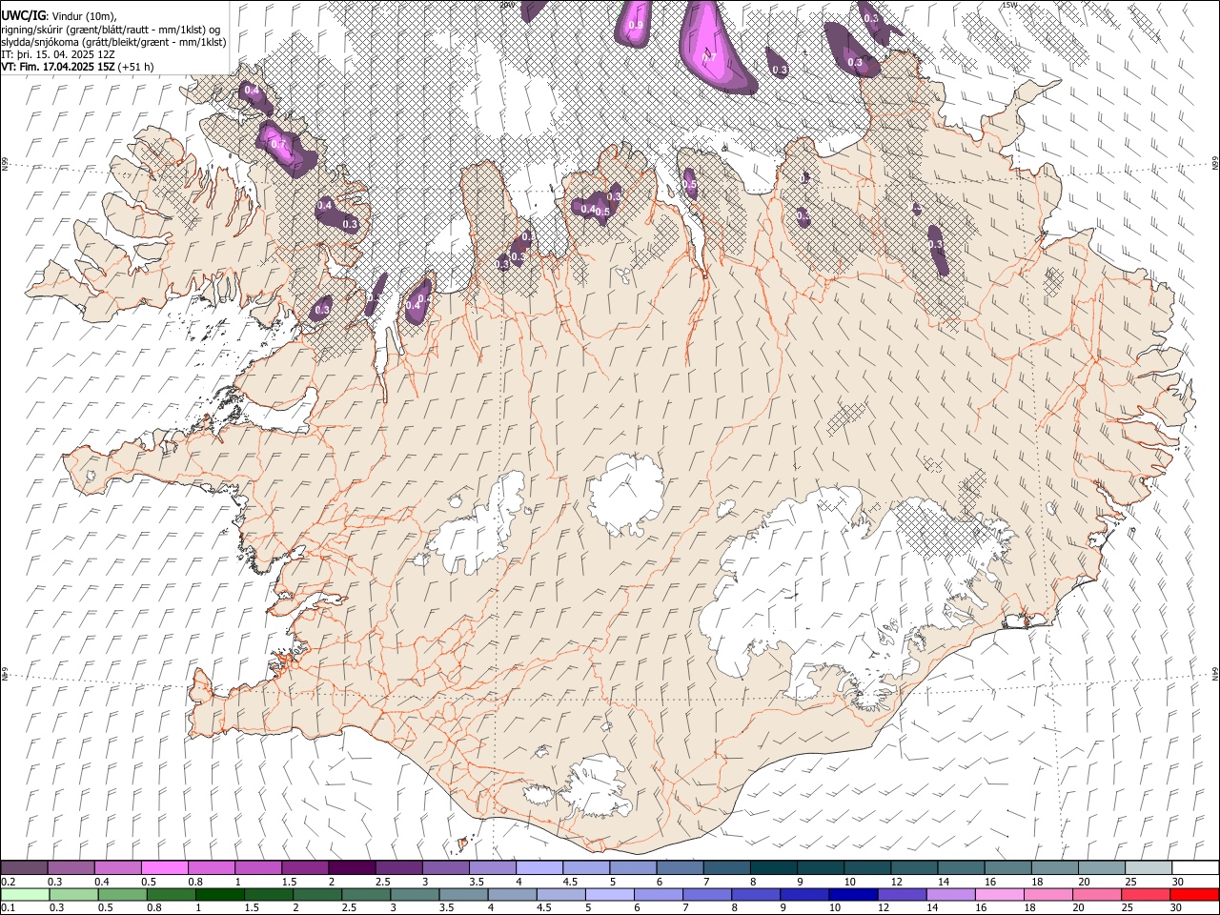Screen dimensions: 1220x915
Task: Click the grey-purple 0.2 swatch in snow legend
Action: [24, 868]
